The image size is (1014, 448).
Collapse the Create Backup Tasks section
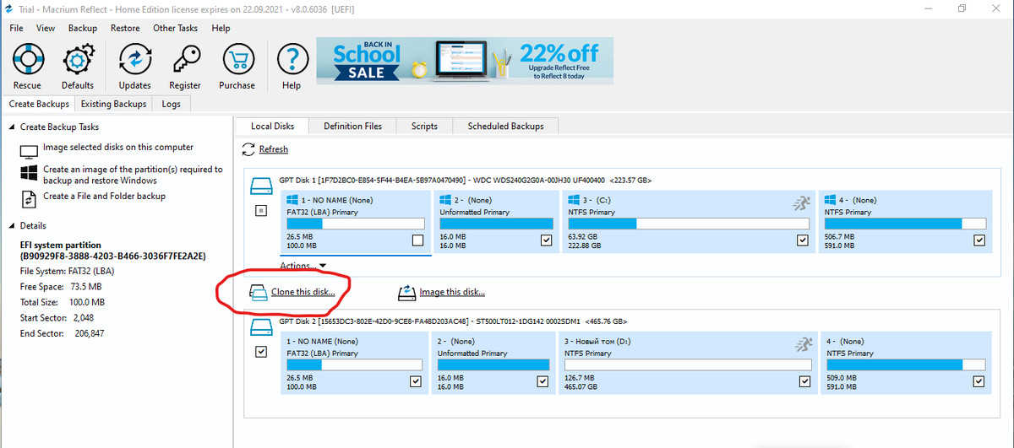(12, 127)
